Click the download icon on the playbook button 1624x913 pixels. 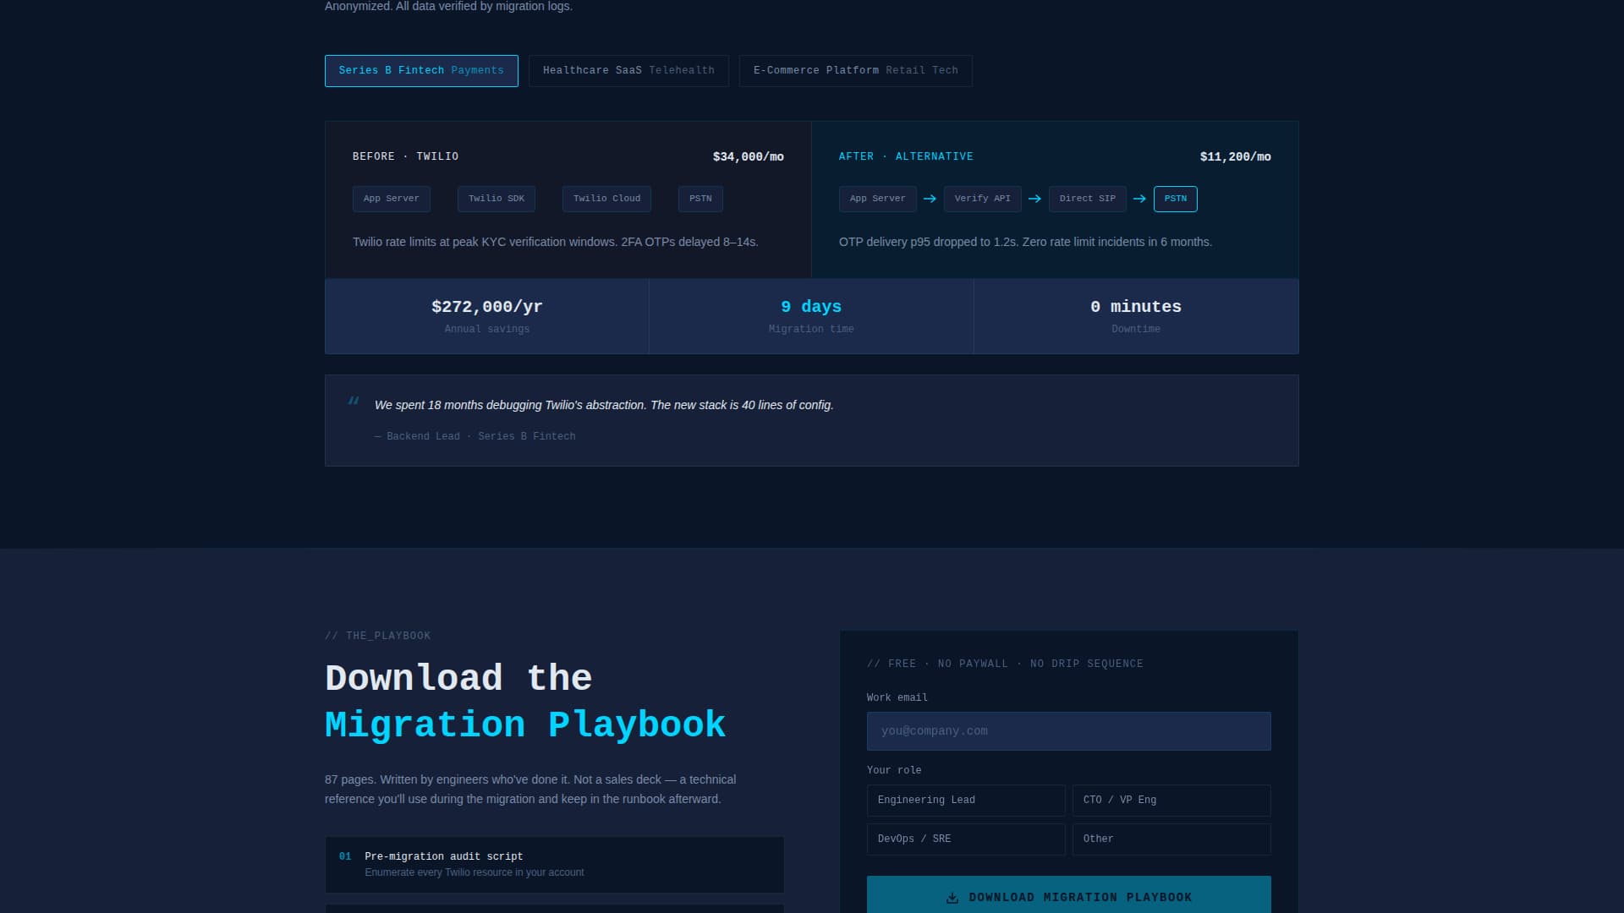[952, 897]
